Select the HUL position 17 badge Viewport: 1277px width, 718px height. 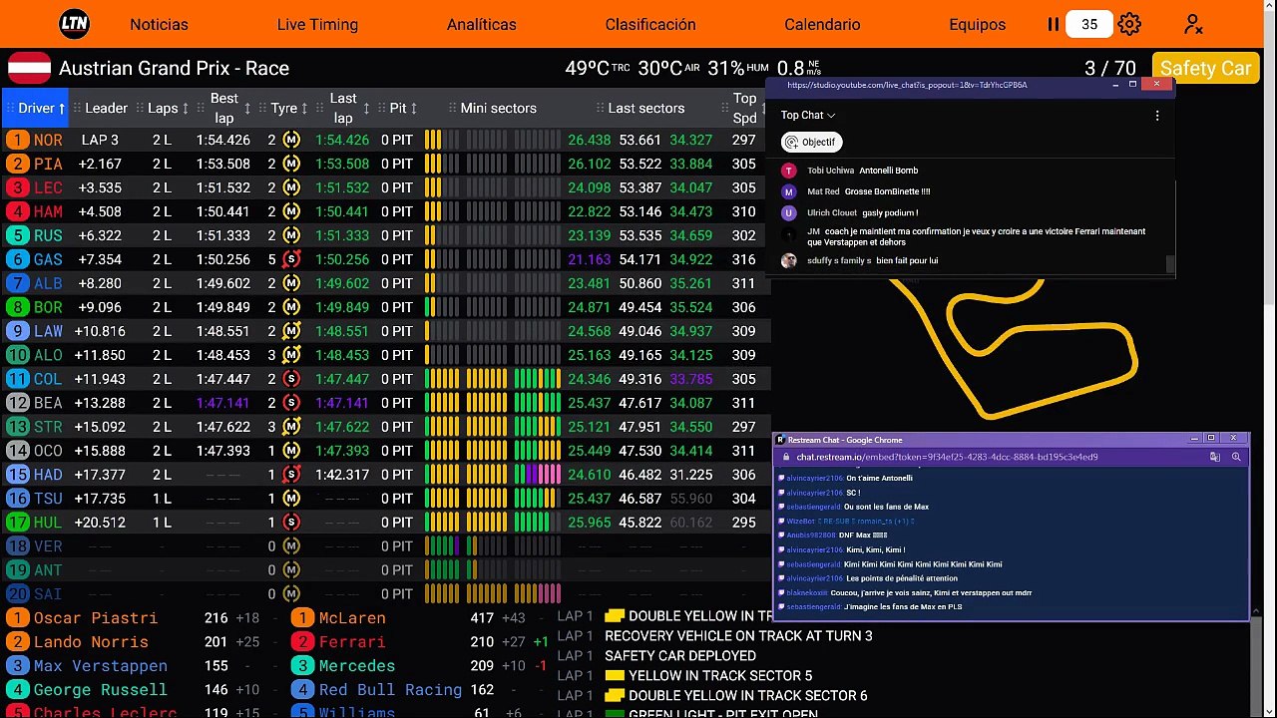pos(17,523)
